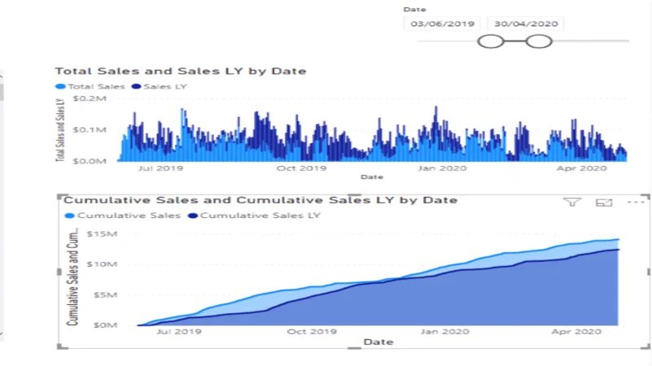
Task: Select the Total Sales and Sales LY chart title
Action: [x=180, y=71]
